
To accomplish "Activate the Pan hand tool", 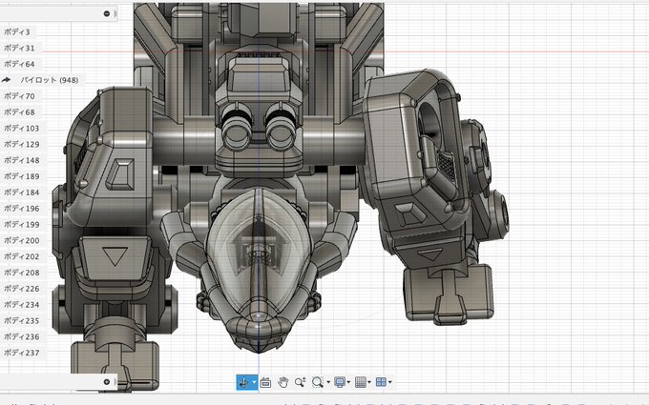I will pyautogui.click(x=283, y=382).
